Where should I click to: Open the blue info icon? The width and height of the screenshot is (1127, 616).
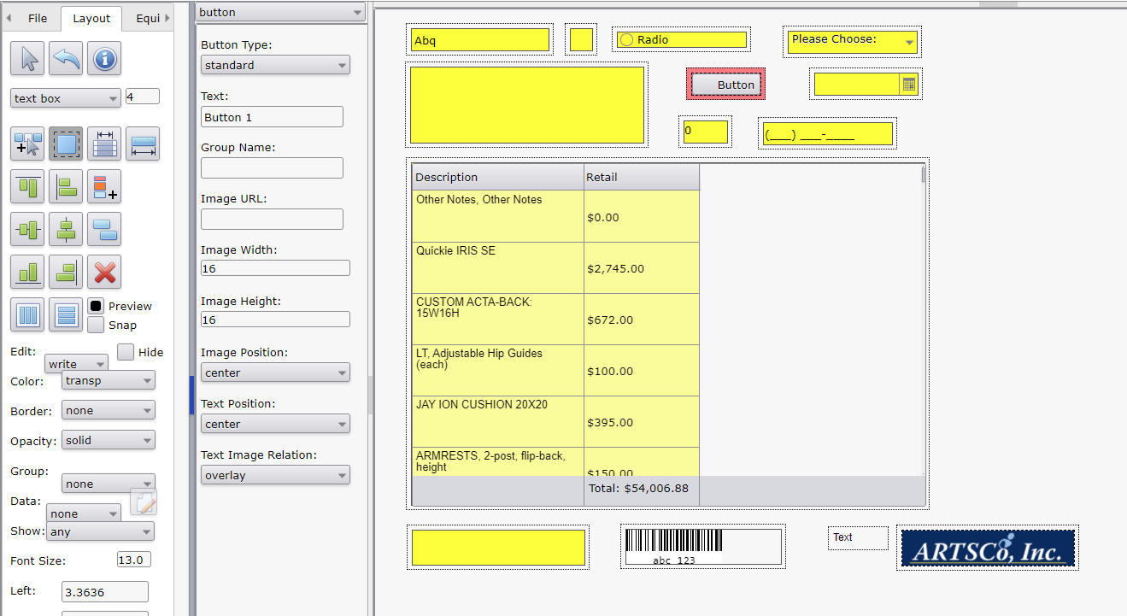[x=104, y=58]
